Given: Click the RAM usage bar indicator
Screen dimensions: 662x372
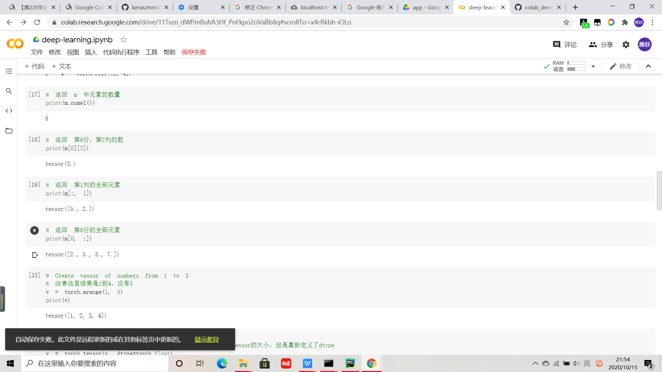Looking at the screenshot, I should 576,63.
